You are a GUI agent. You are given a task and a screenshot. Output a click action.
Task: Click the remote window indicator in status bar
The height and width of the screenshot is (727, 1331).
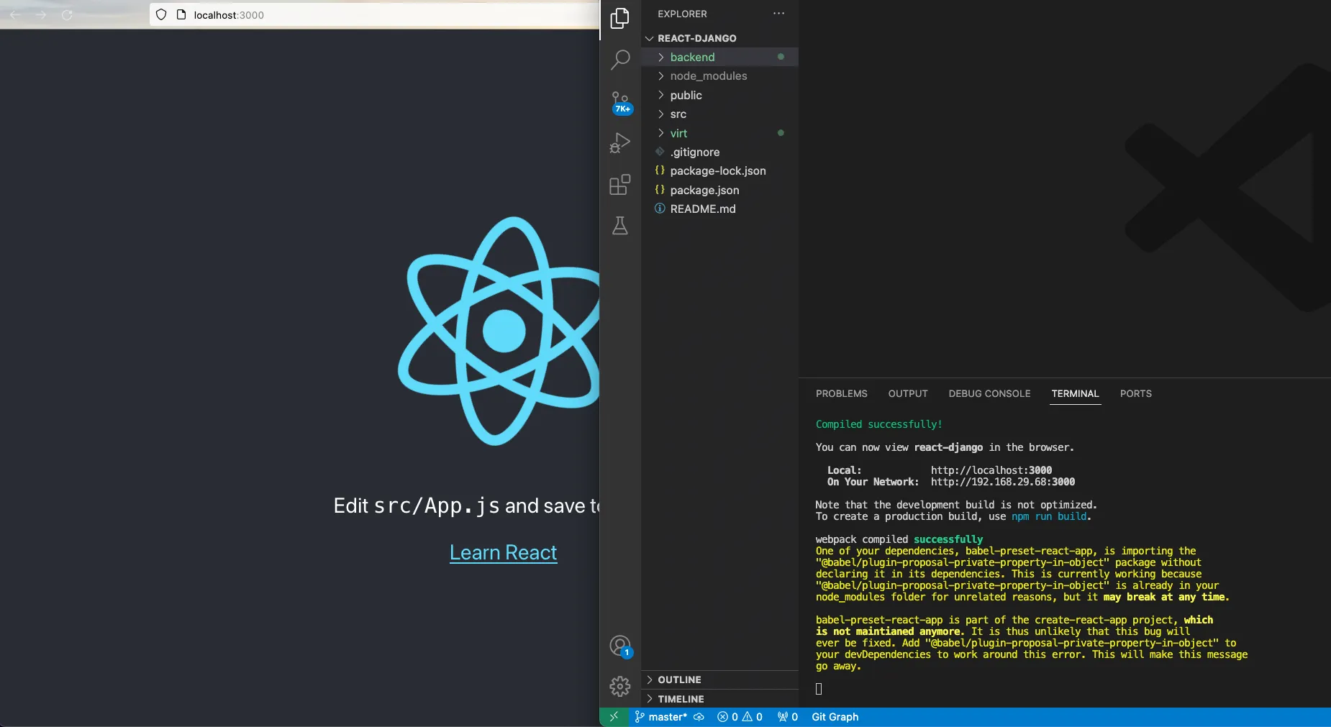click(614, 717)
